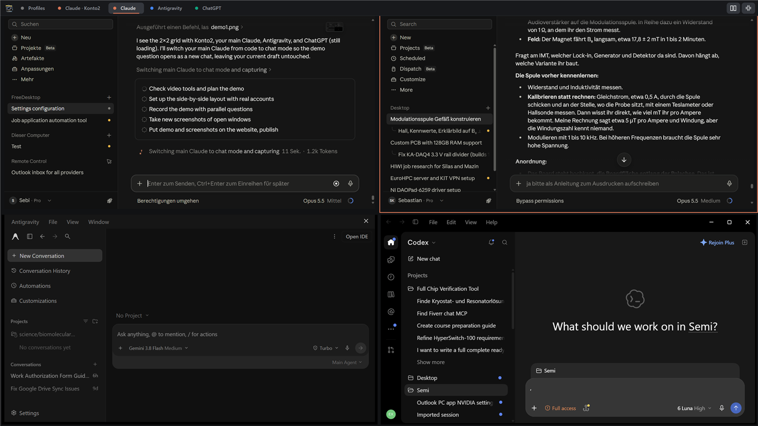
Task: Toggle the Antigravity sidebar panel icon
Action: coord(29,237)
